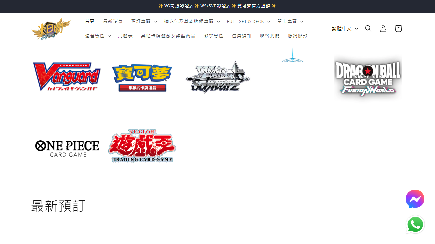
Task: Open the Facebook Messenger chat bubble
Action: (x=415, y=199)
